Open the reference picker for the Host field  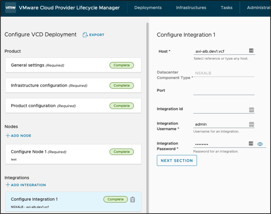point(251,51)
